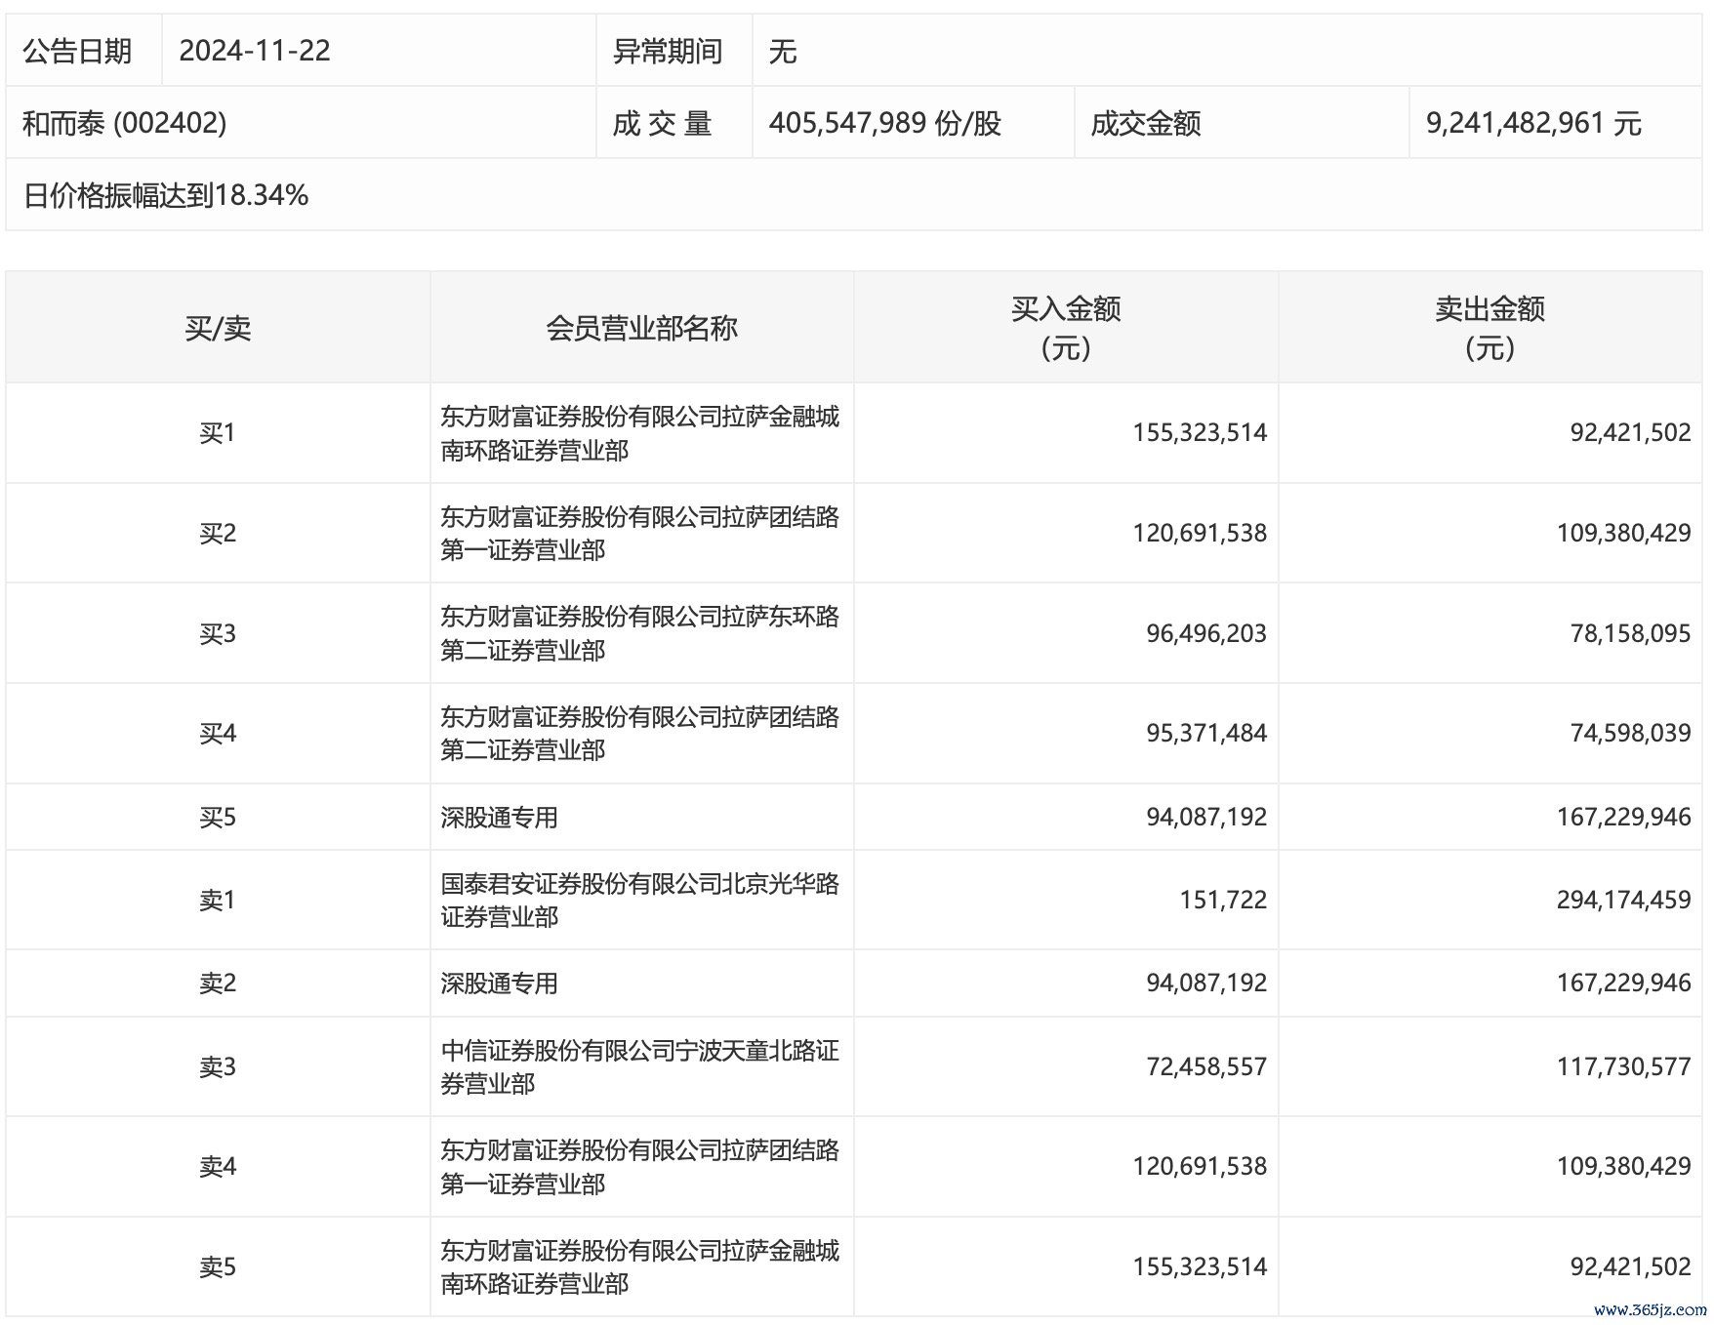Click the 成交金额 label
The width and height of the screenshot is (1714, 1325).
pyautogui.click(x=1146, y=123)
